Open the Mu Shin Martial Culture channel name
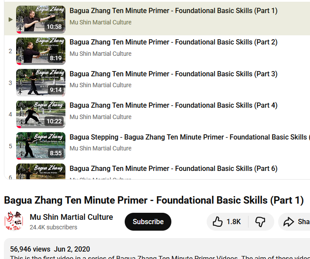The width and height of the screenshot is (310, 259). (x=72, y=217)
